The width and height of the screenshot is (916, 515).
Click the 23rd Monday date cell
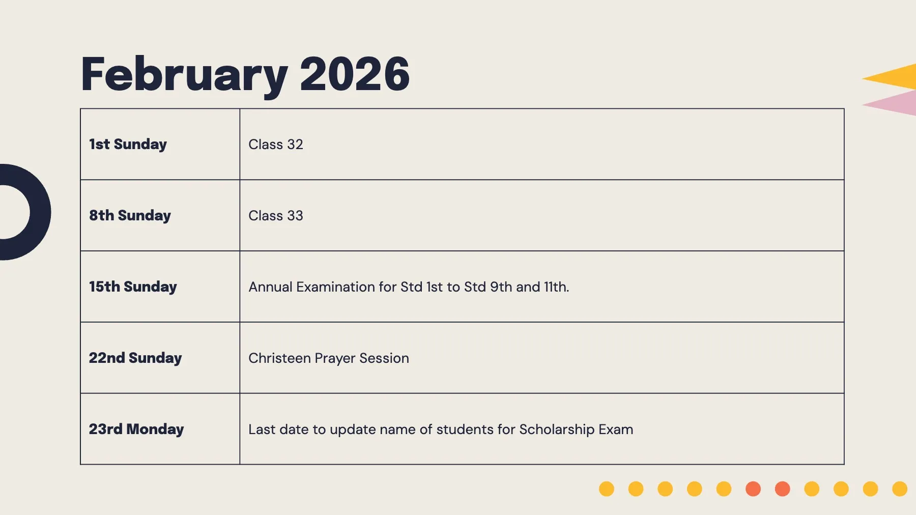(x=160, y=429)
